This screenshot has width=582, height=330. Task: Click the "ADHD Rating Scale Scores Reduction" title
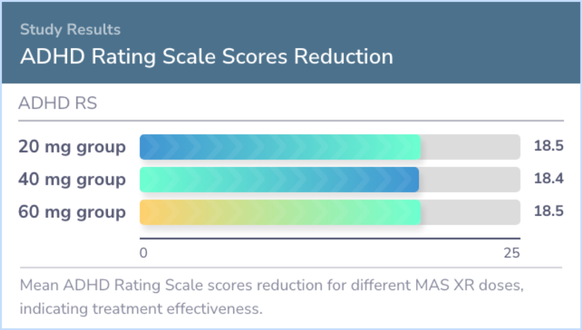pos(206,56)
